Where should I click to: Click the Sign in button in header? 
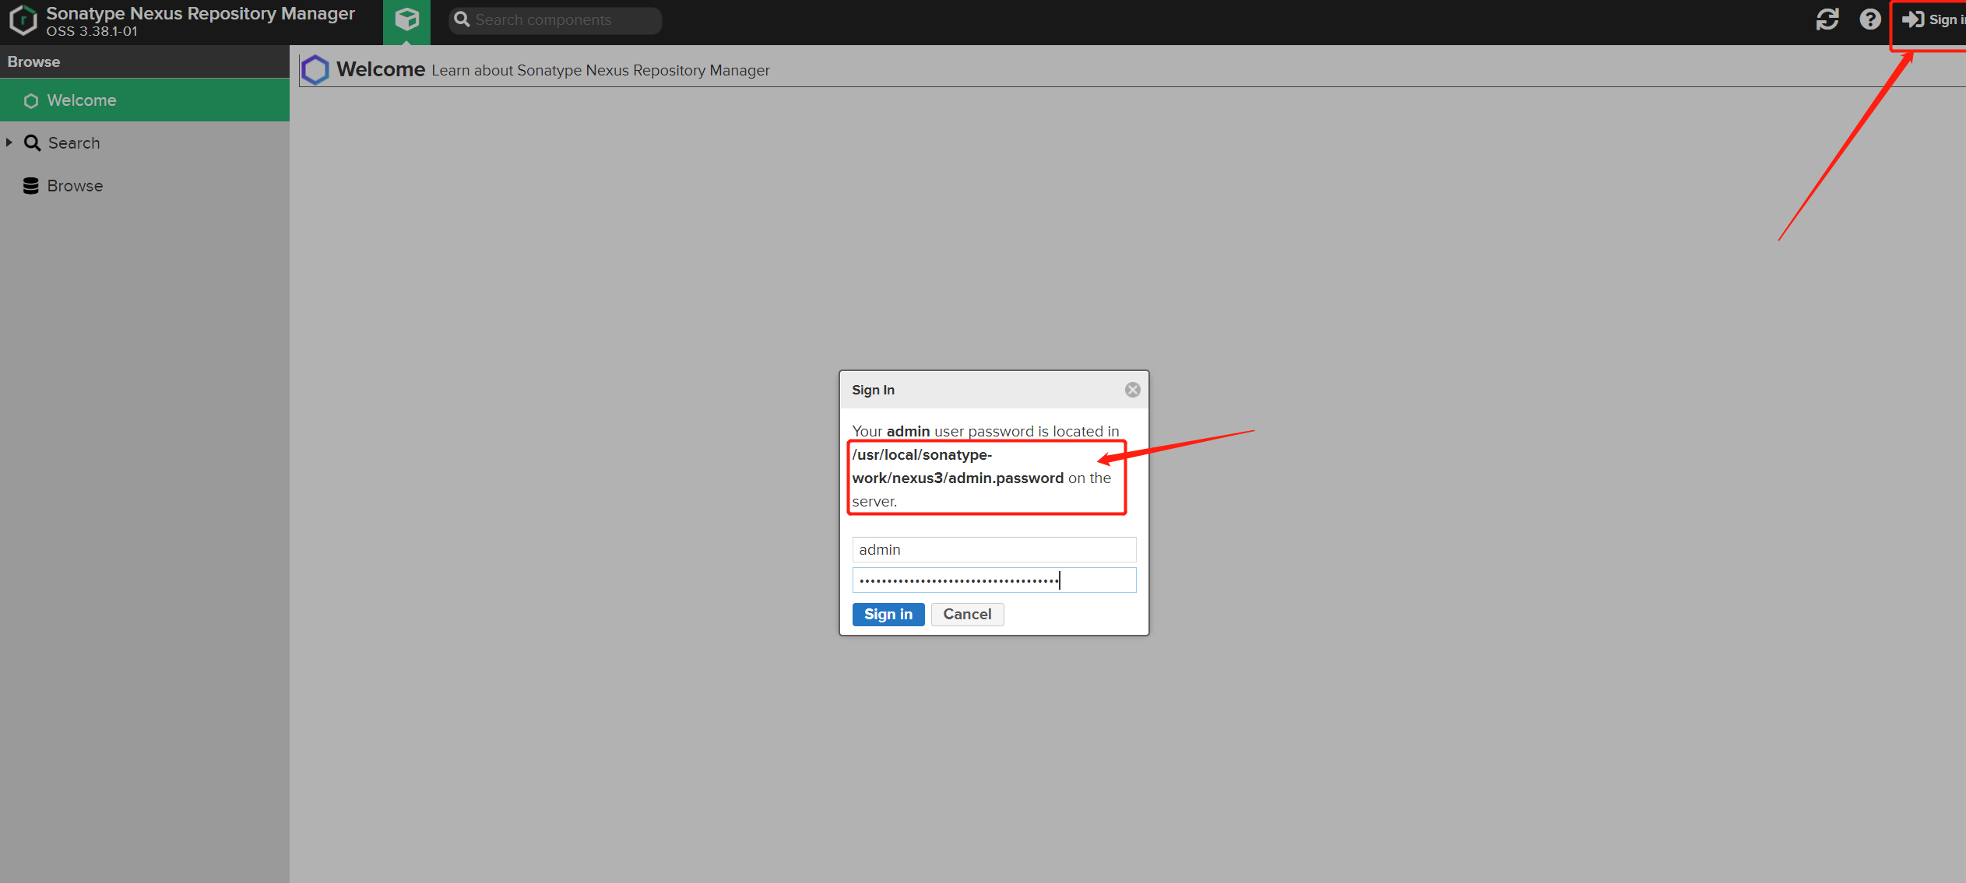click(x=1933, y=20)
